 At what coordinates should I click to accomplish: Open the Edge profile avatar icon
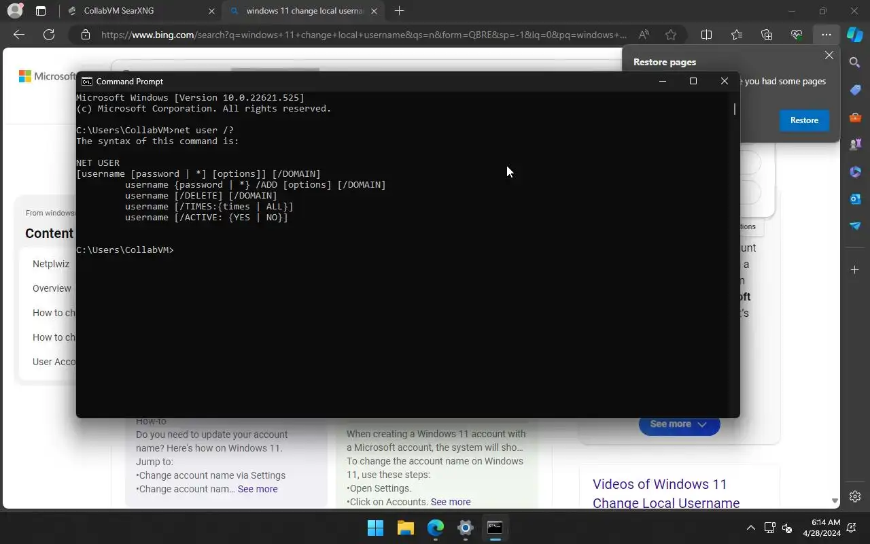14,11
